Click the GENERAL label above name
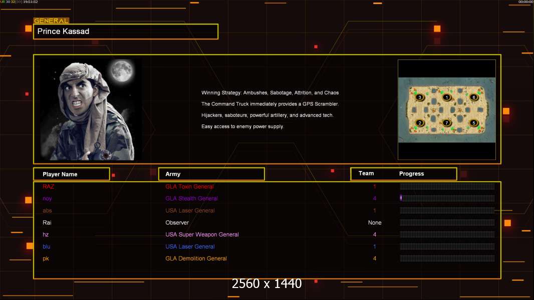 [x=51, y=20]
